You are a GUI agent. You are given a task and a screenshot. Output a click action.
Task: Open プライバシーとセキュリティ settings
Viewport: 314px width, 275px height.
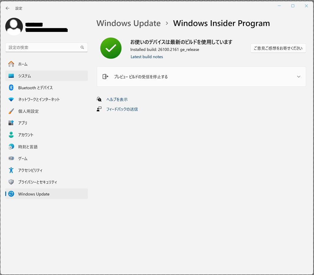tap(47, 182)
